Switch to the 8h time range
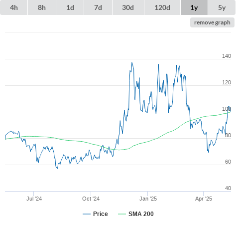 pos(42,7)
